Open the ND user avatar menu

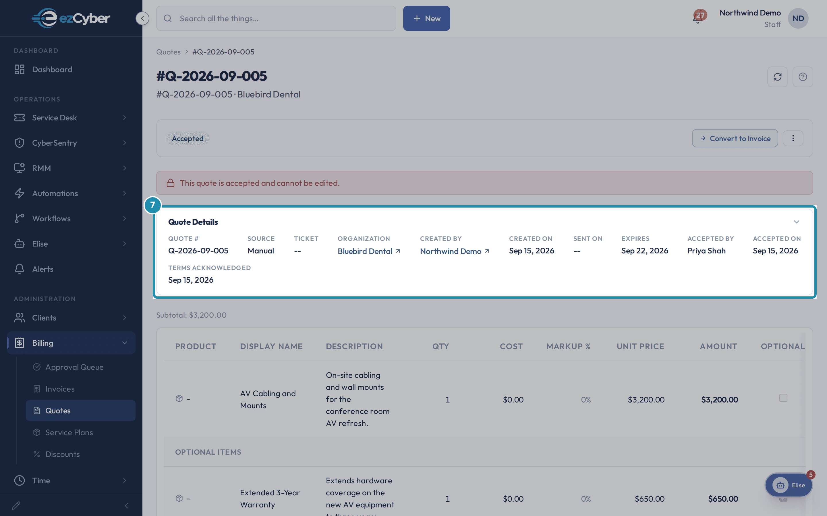pos(798,18)
